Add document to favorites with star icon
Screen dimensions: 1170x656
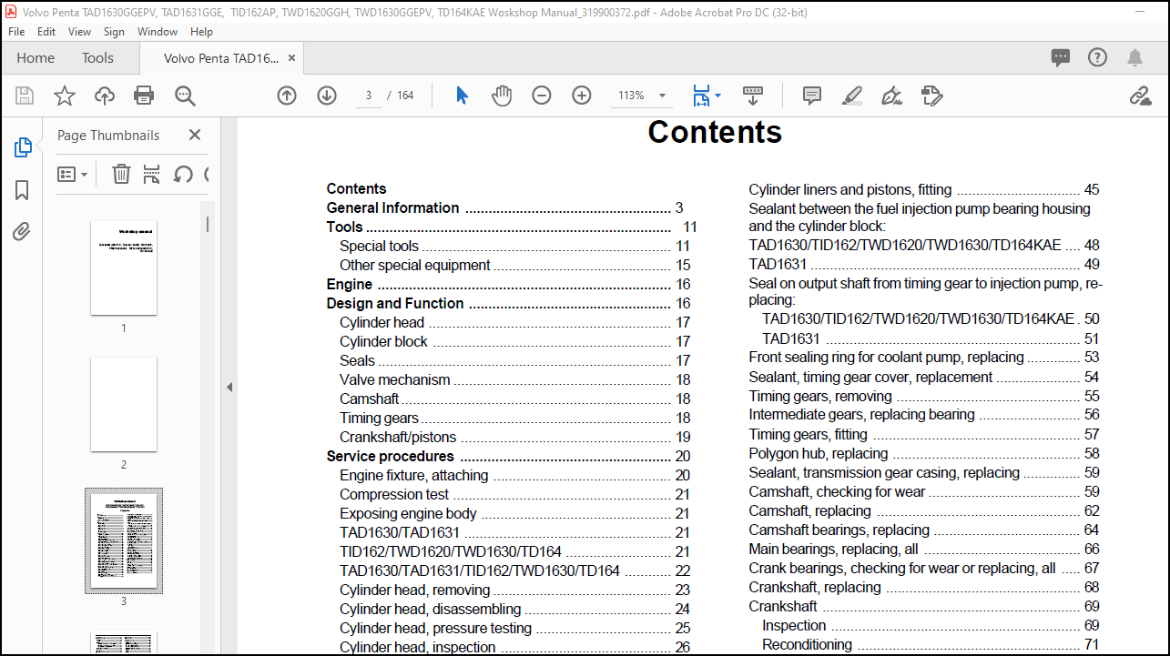pyautogui.click(x=65, y=96)
